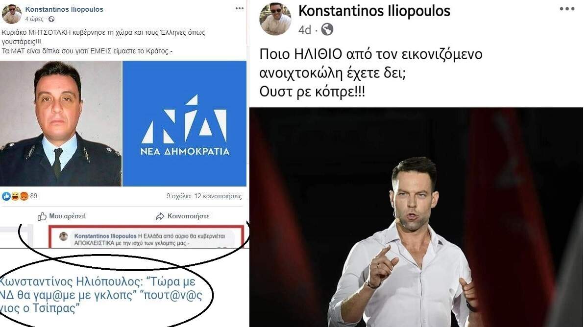Click the commenter's tiny avatar in the comment box
The width and height of the screenshot is (588, 327).
tap(64, 236)
